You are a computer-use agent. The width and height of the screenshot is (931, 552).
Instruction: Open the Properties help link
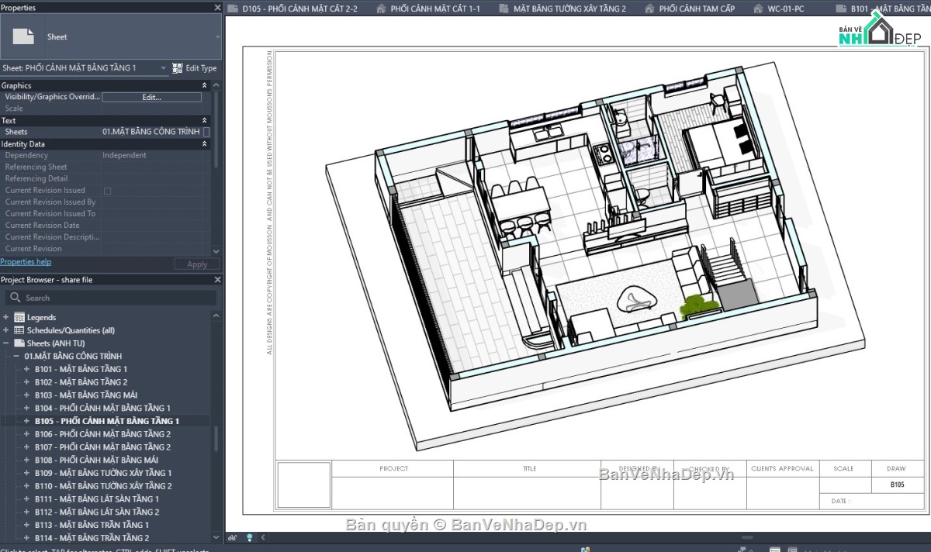pyautogui.click(x=26, y=262)
